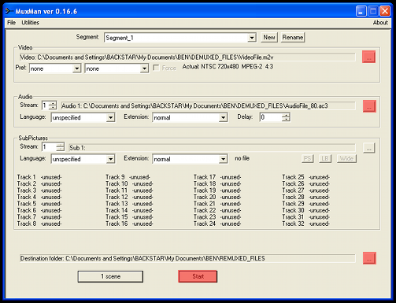Click the Track 25 -unused- entry
The image size is (396, 303).
click(x=306, y=177)
